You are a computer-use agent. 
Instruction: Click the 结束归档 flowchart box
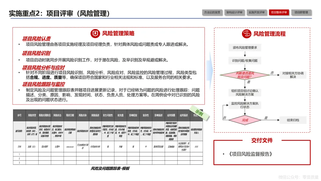293,120
